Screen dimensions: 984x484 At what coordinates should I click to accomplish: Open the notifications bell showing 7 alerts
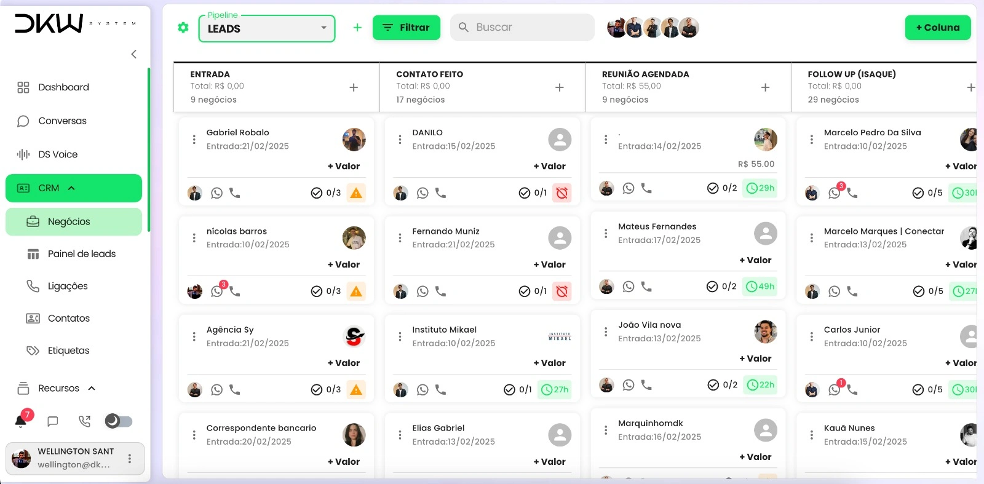[20, 421]
